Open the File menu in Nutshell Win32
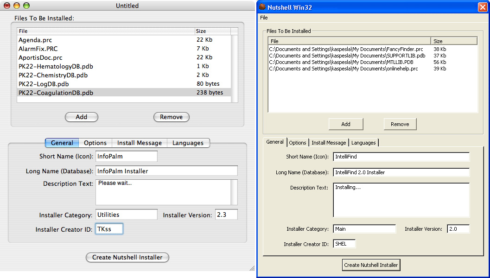 click(264, 18)
